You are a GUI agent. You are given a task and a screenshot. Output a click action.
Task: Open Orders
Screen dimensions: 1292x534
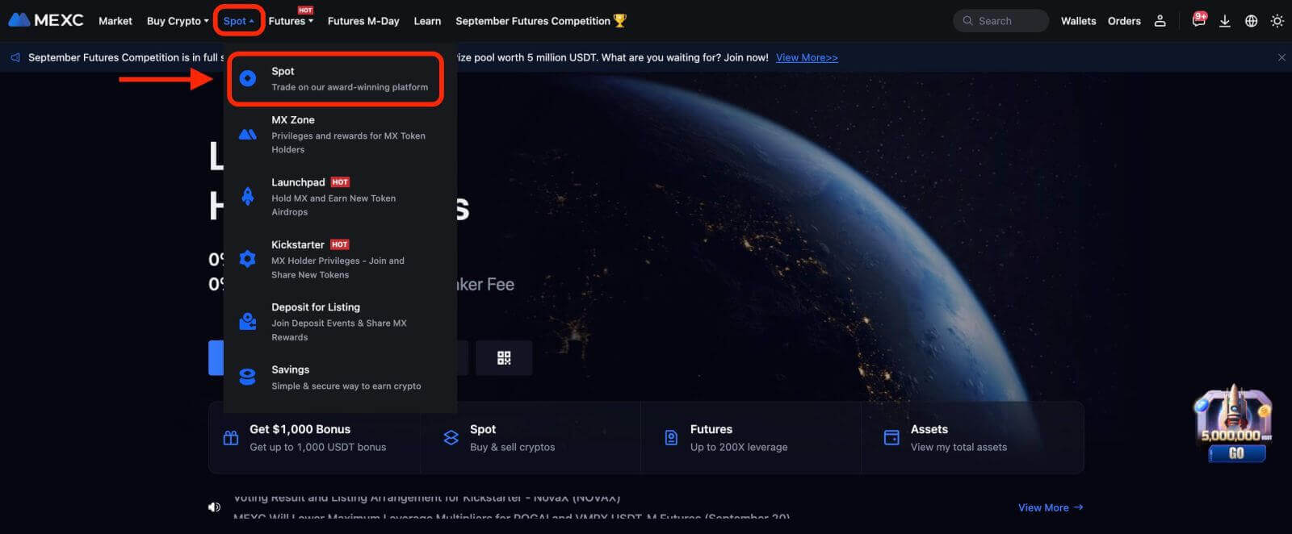point(1124,21)
